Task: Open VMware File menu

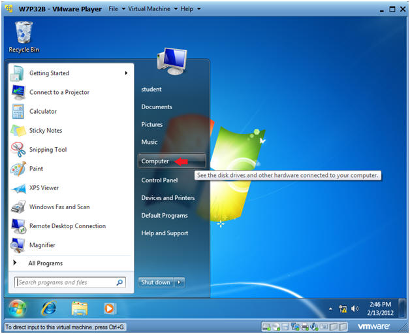Action: pyautogui.click(x=117, y=9)
